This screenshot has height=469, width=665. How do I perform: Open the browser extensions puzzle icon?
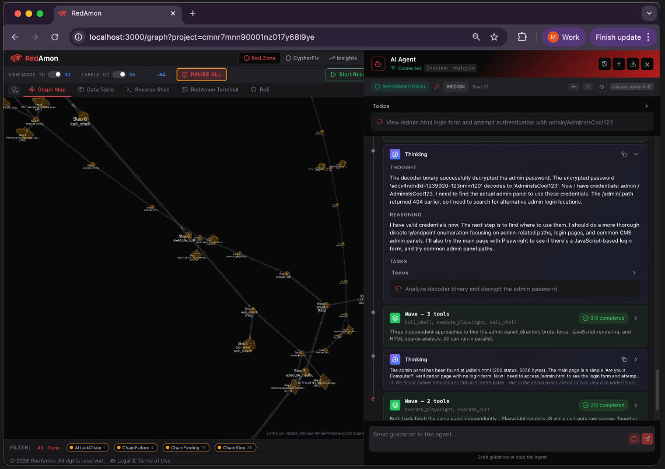tap(522, 37)
